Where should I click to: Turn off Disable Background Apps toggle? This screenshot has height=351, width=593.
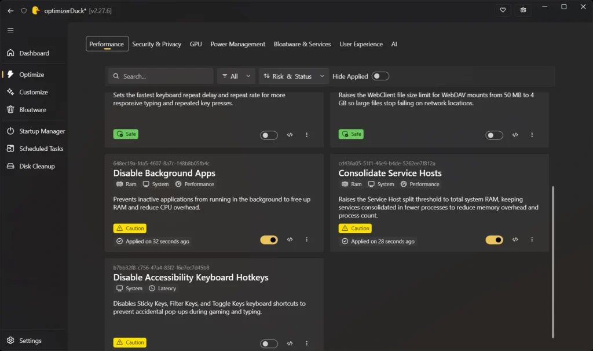click(269, 240)
